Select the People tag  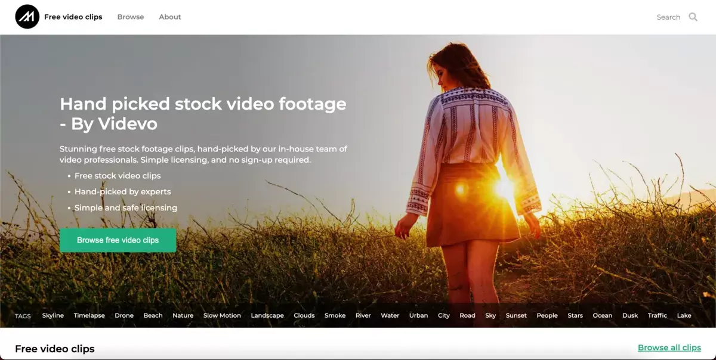tap(547, 315)
